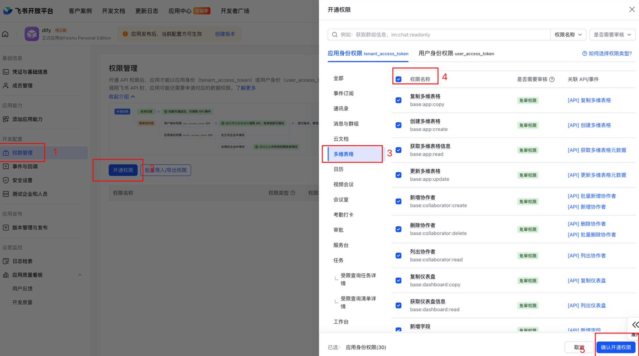The width and height of the screenshot is (639, 356).
Task: Switch to 用户身份权限 user_access_token tab
Action: pyautogui.click(x=456, y=54)
